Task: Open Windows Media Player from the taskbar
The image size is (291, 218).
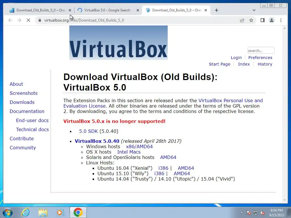Action: click(60, 212)
